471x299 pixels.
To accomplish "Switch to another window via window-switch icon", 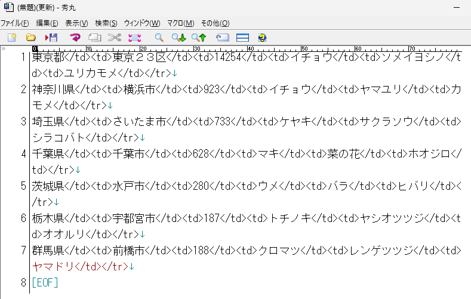I will 222,38.
